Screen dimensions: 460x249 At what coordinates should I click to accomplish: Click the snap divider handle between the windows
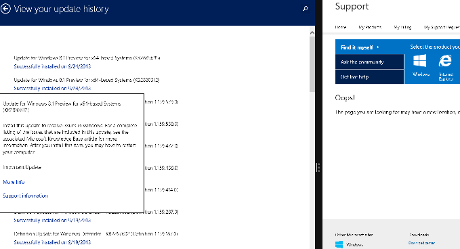[x=318, y=167]
